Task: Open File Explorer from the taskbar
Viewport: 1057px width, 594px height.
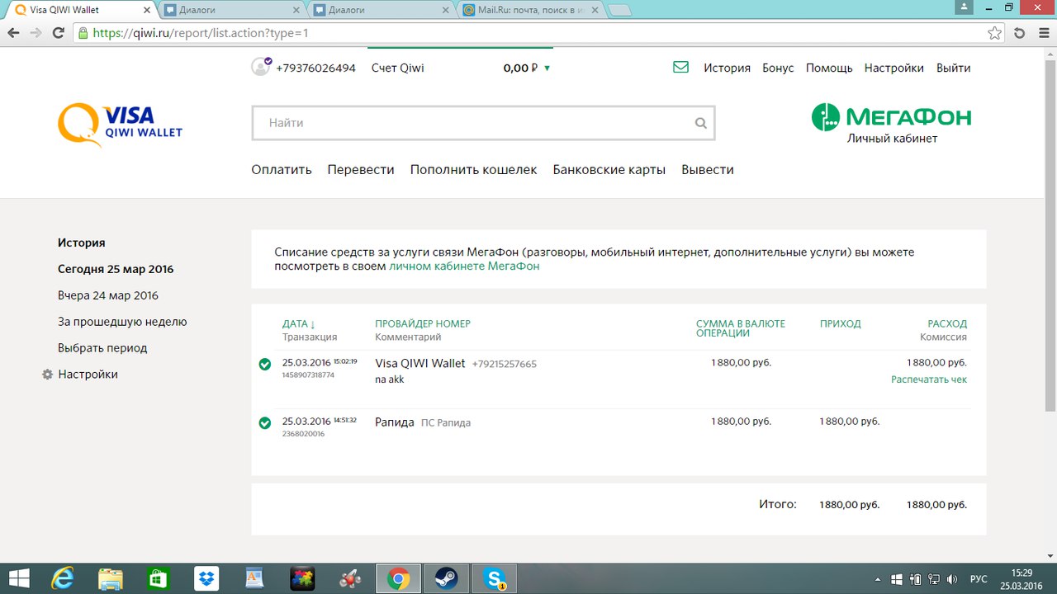Action: pyautogui.click(x=111, y=578)
